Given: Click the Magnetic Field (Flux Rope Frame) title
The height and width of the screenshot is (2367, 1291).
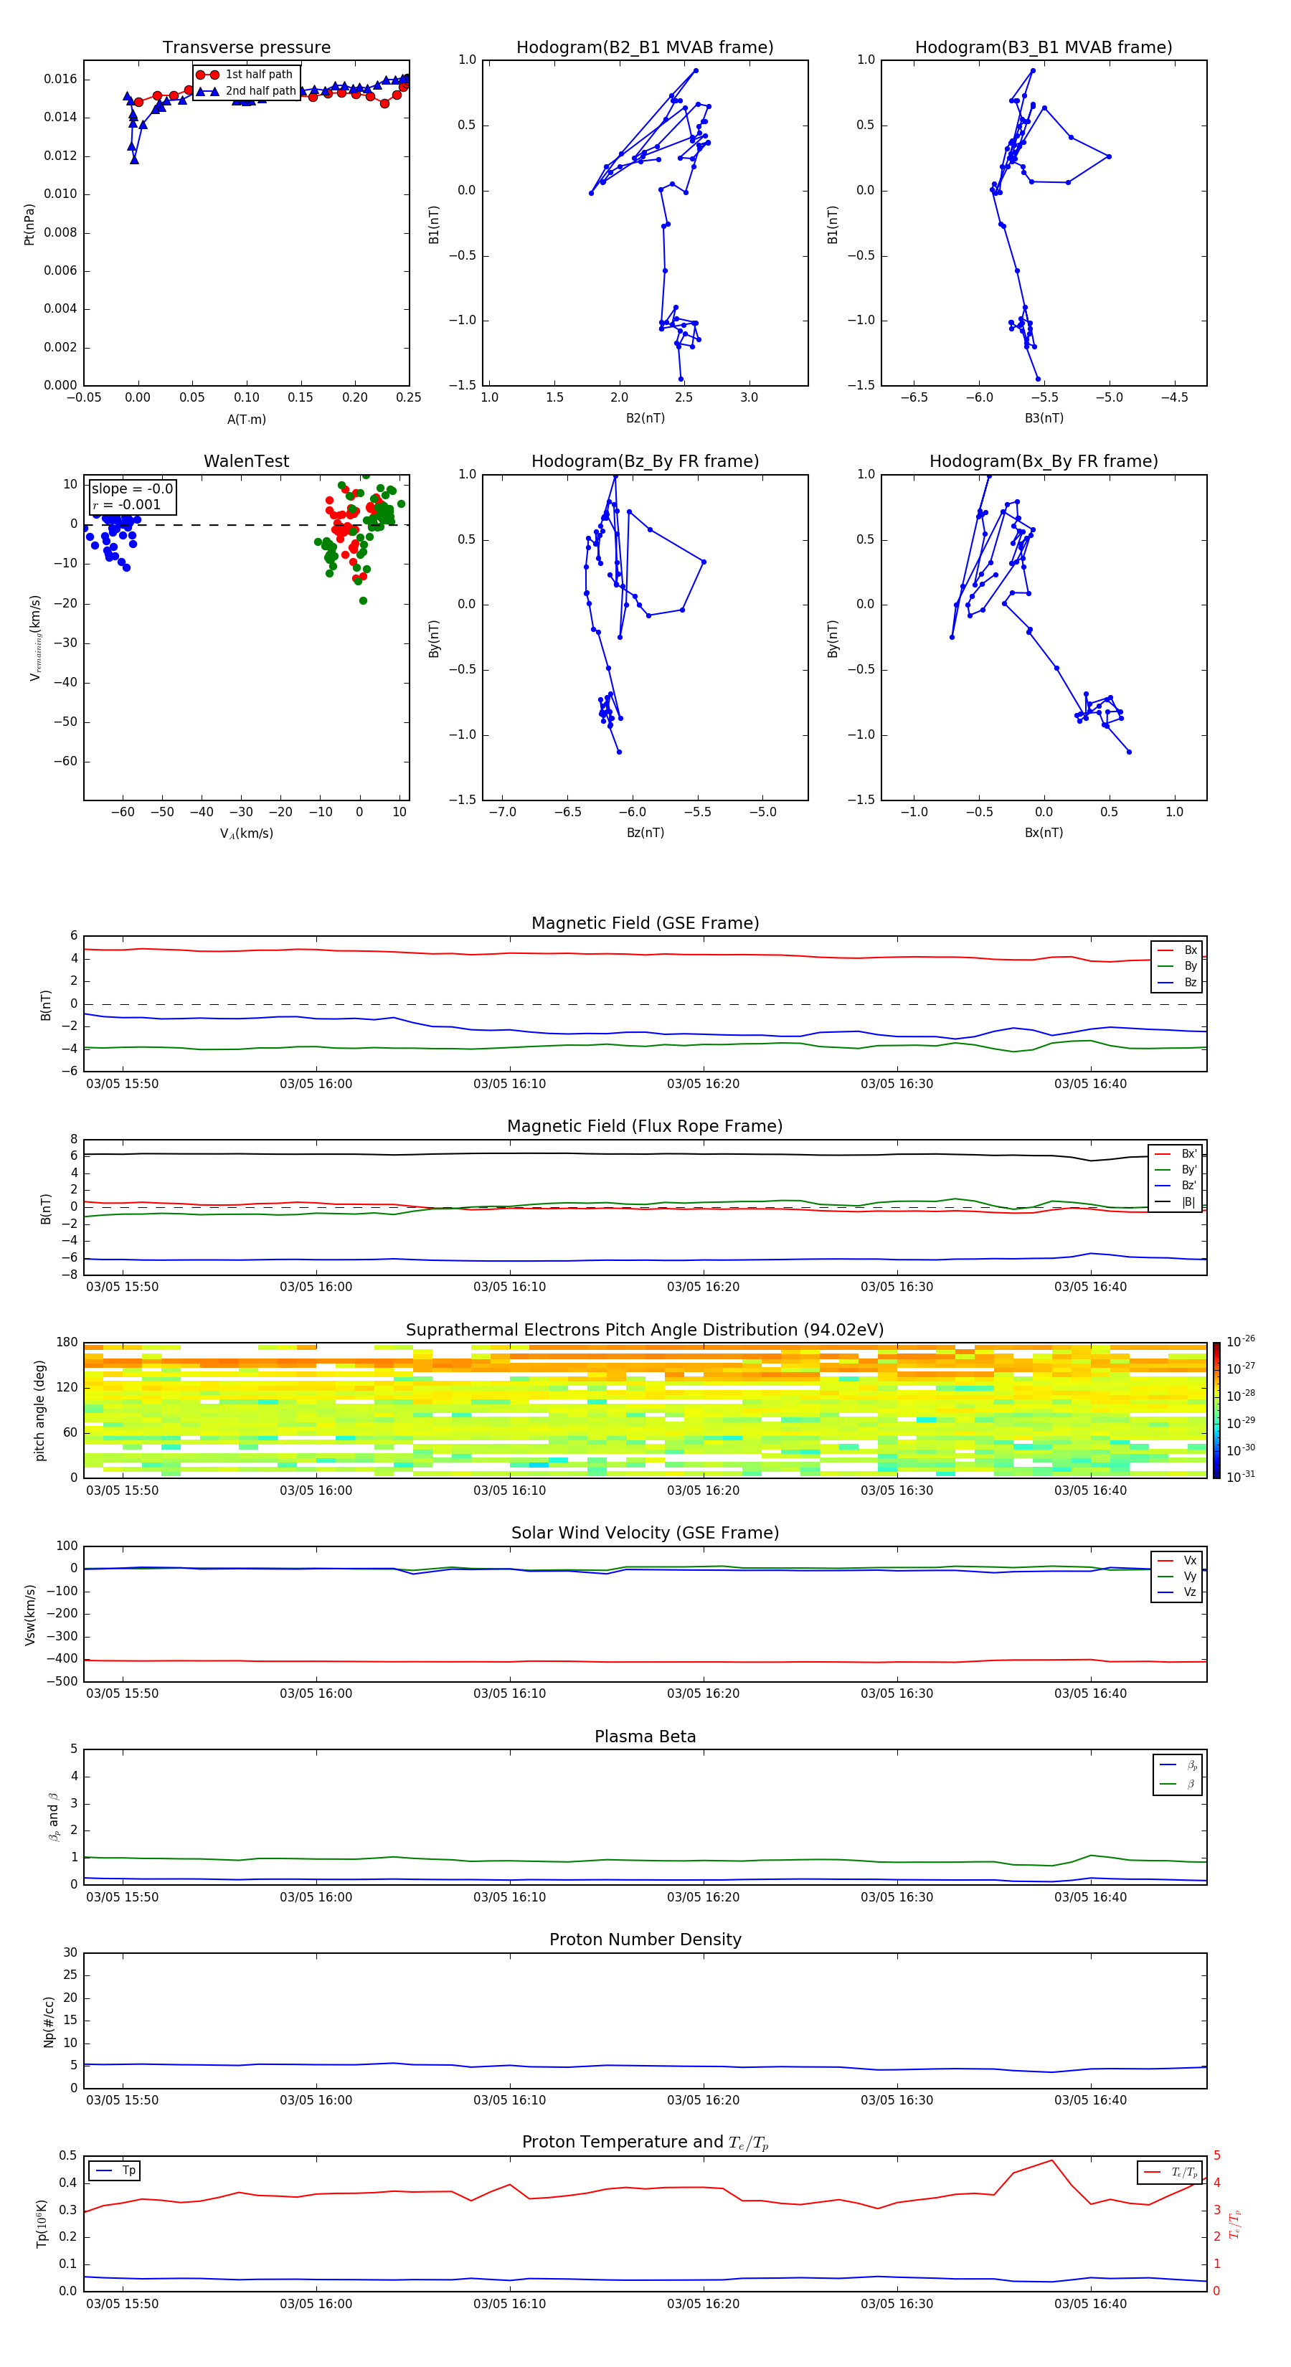Looking at the screenshot, I should click(x=645, y=1127).
